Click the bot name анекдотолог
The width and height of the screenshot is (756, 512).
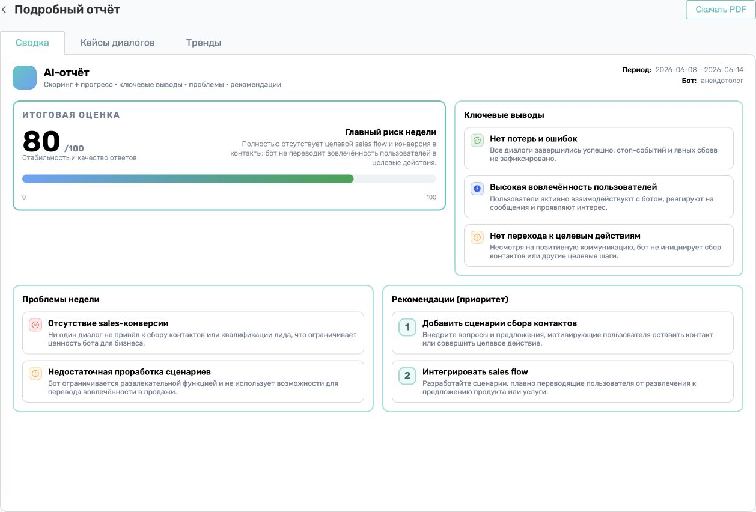722,81
